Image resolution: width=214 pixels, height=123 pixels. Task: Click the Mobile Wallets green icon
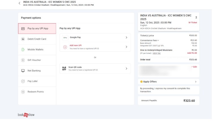coord(23,49)
